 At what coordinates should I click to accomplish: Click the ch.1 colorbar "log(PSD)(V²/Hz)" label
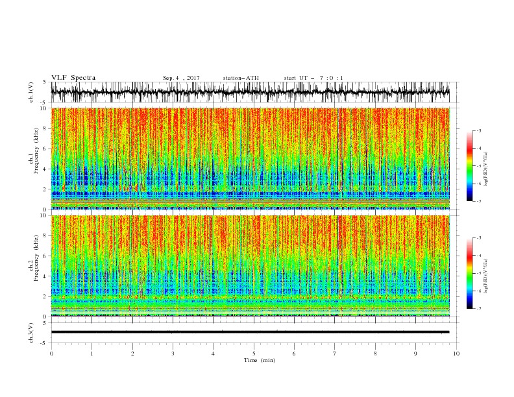pos(486,169)
